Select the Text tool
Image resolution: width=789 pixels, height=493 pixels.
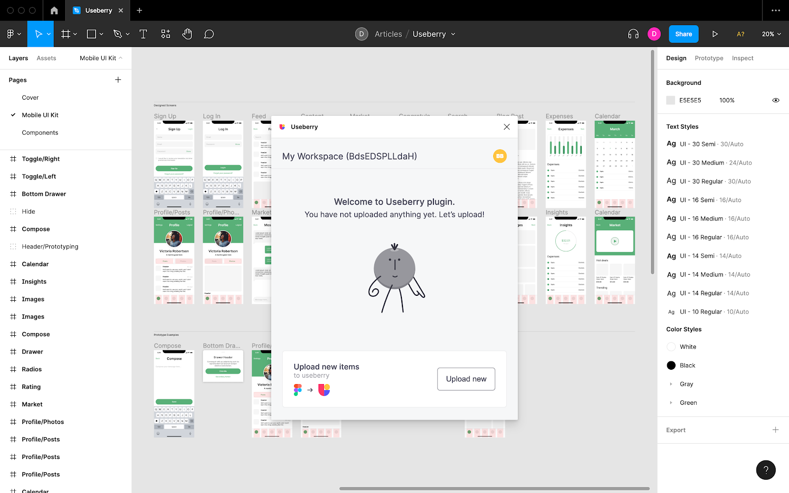[x=143, y=34]
